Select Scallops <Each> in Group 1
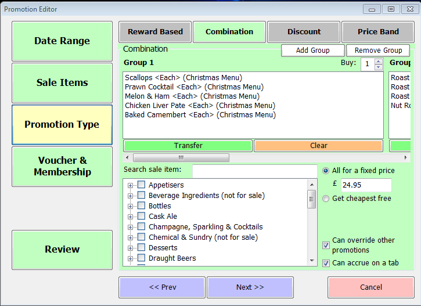The height and width of the screenshot is (306, 421). point(183,78)
